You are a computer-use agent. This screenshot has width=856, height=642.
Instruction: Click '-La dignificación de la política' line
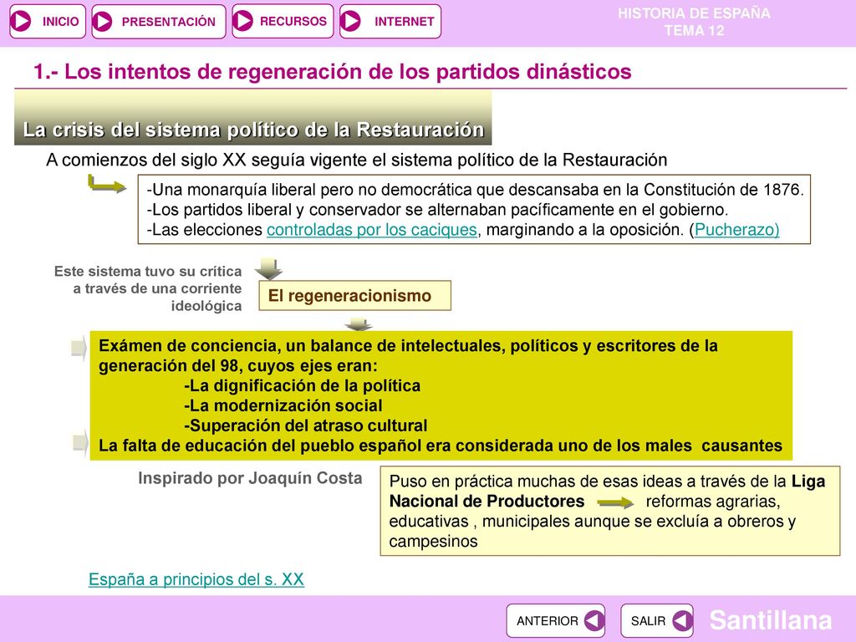pos(303,386)
